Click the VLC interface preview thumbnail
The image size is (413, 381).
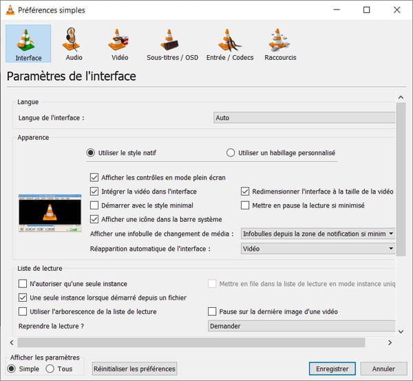pos(50,213)
